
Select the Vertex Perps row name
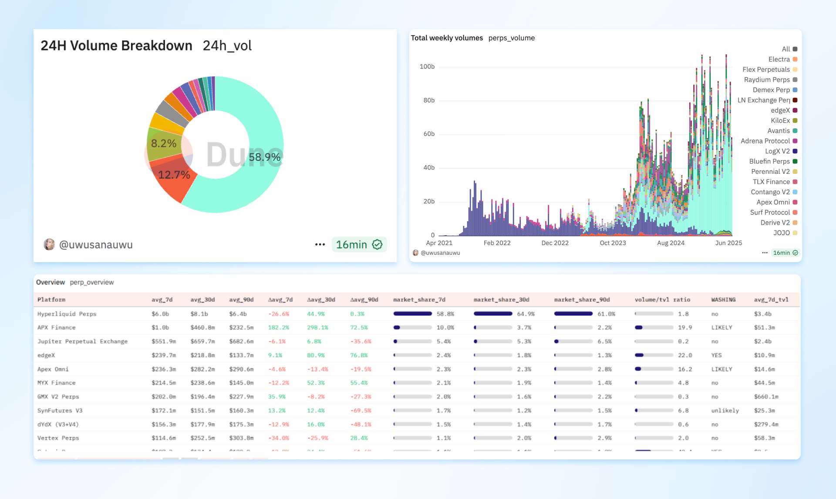[x=58, y=438]
